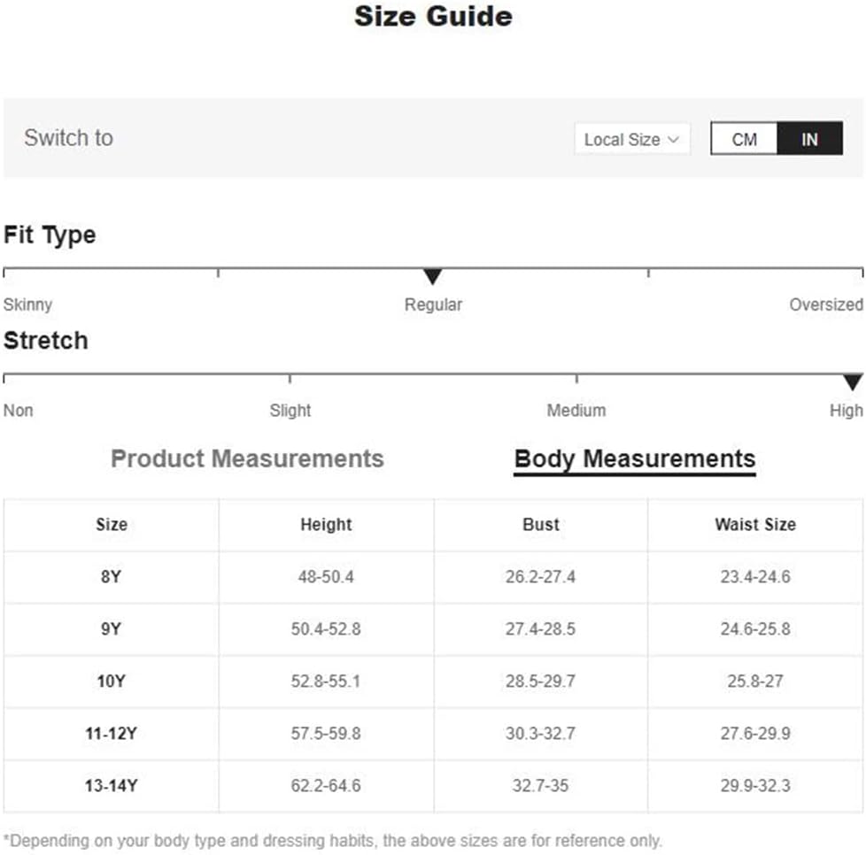This screenshot has height=855, width=866.
Task: Select the 11-12Y size row label
Action: click(x=111, y=734)
